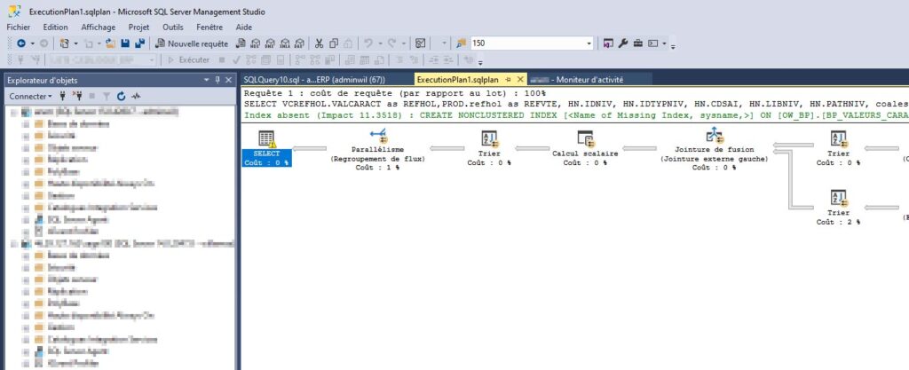Open the Edition menu
This screenshot has height=370, width=909.
coord(55,28)
